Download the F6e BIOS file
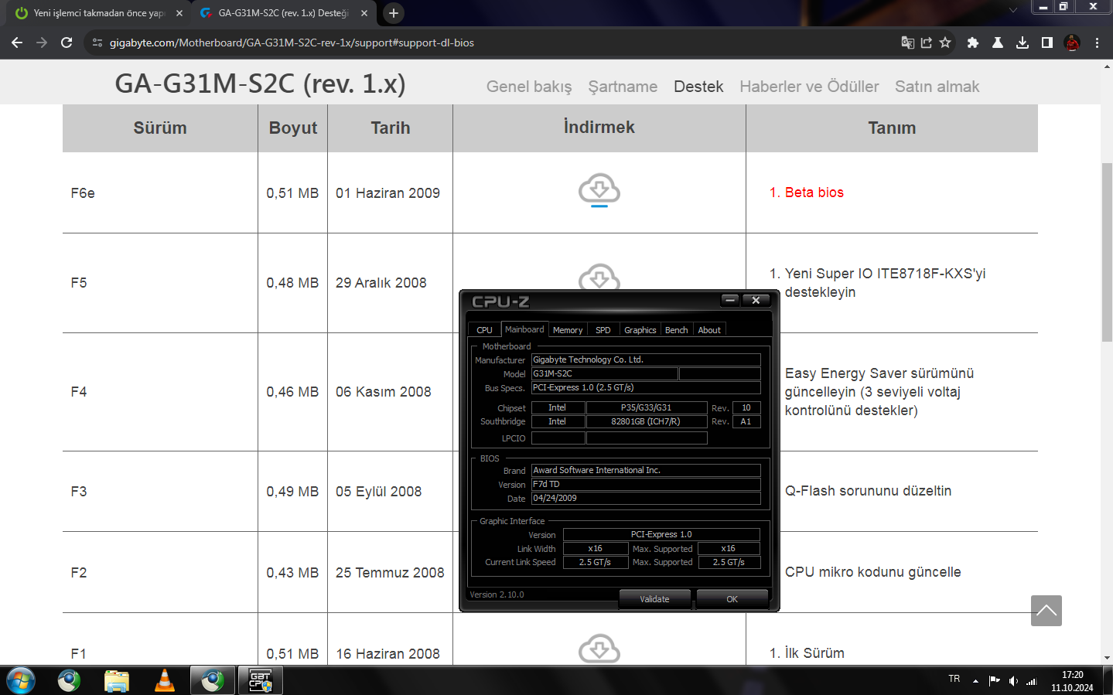The height and width of the screenshot is (695, 1113). coord(599,189)
